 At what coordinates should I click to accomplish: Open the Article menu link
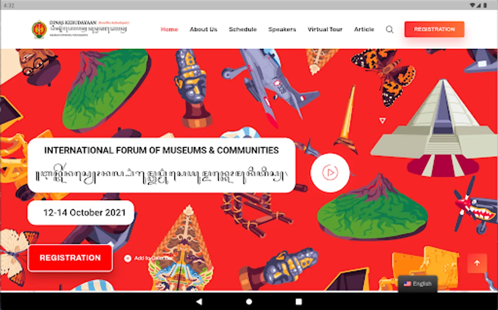(x=364, y=29)
